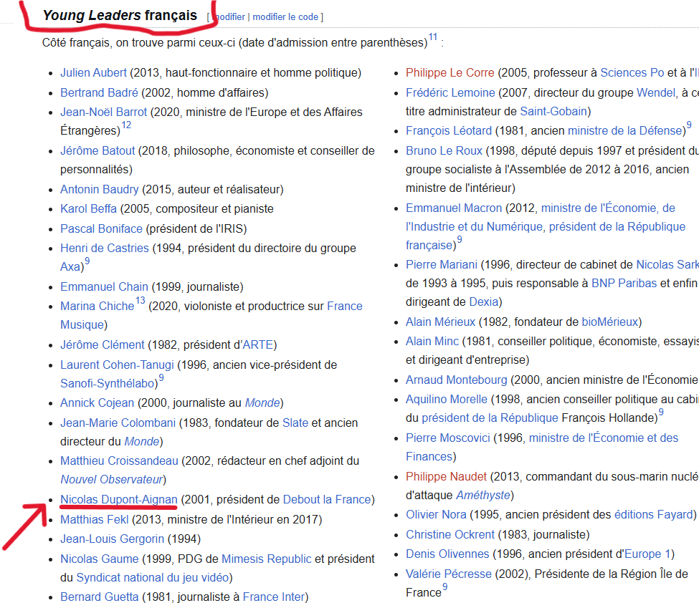Open footnote reference 11 after parenthèses
The width and height of the screenshot is (699, 603).
click(x=433, y=37)
